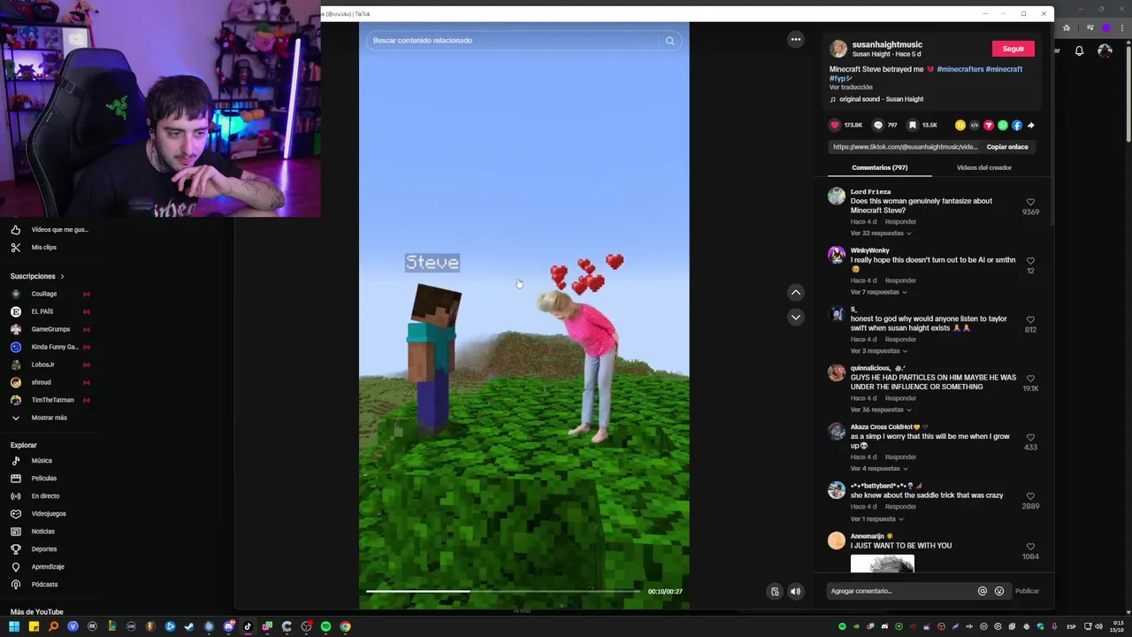Expand Ver 1 respuesta
The width and height of the screenshot is (1132, 637).
(877, 519)
